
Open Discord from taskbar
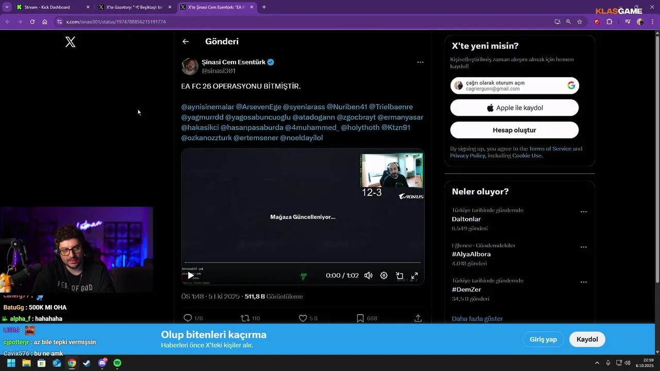click(102, 363)
